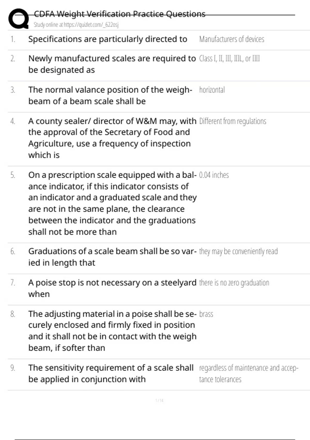Viewport: 310px width, 440px height.
Task: Select question 2 about newly manufactured scales
Action: (112, 64)
